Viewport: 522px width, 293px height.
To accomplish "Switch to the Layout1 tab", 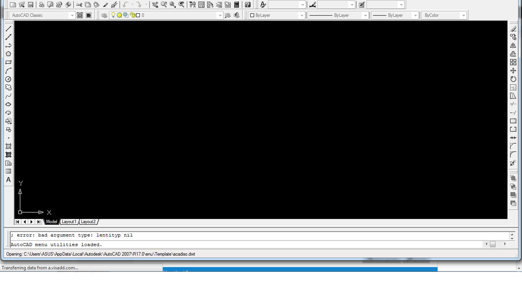I will (69, 222).
